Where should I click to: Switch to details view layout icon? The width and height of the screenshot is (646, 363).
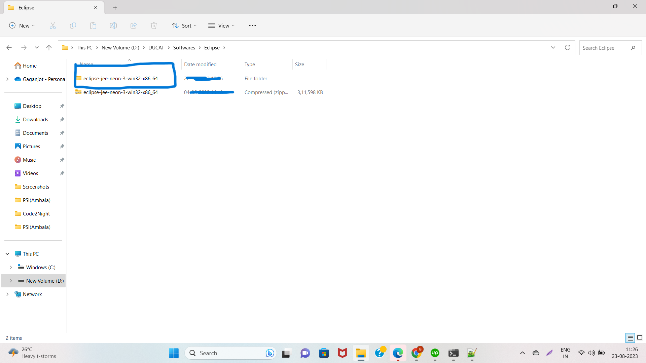pyautogui.click(x=631, y=338)
